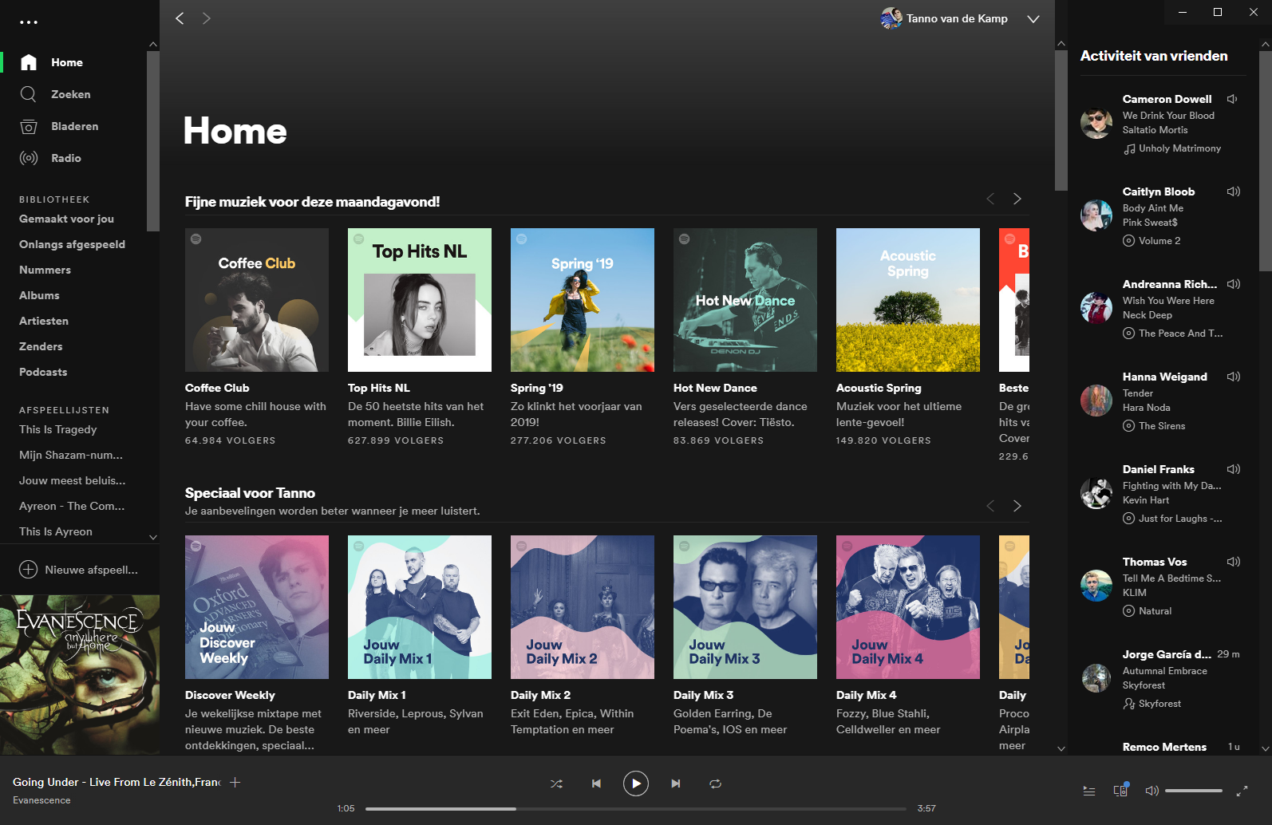This screenshot has height=825, width=1272.
Task: Open Caitlyn Bloob's avatar
Action: point(1096,215)
